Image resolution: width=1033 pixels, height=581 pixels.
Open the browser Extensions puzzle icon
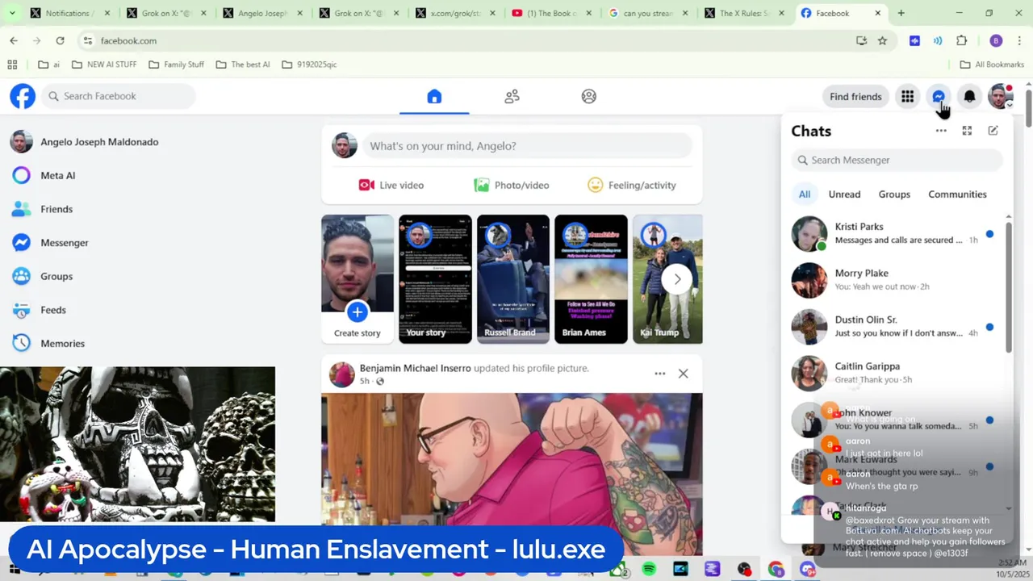click(x=961, y=40)
